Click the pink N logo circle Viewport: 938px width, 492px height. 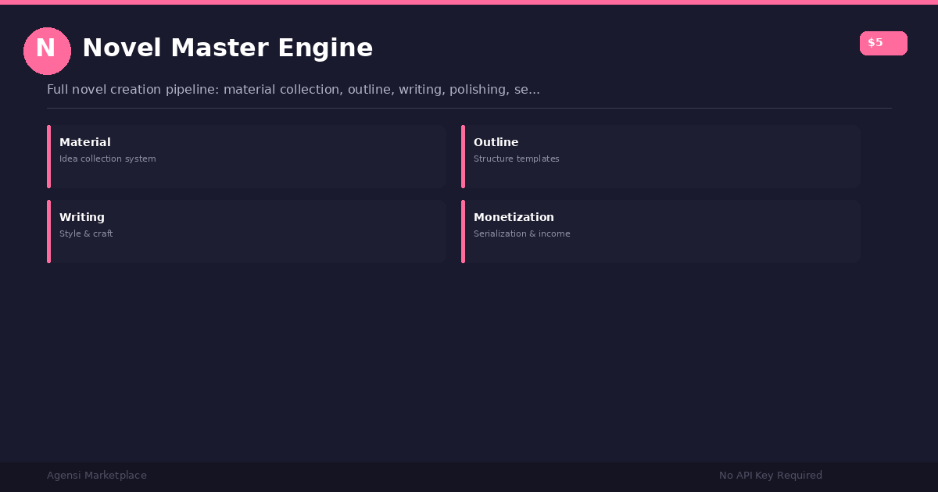[47, 51]
